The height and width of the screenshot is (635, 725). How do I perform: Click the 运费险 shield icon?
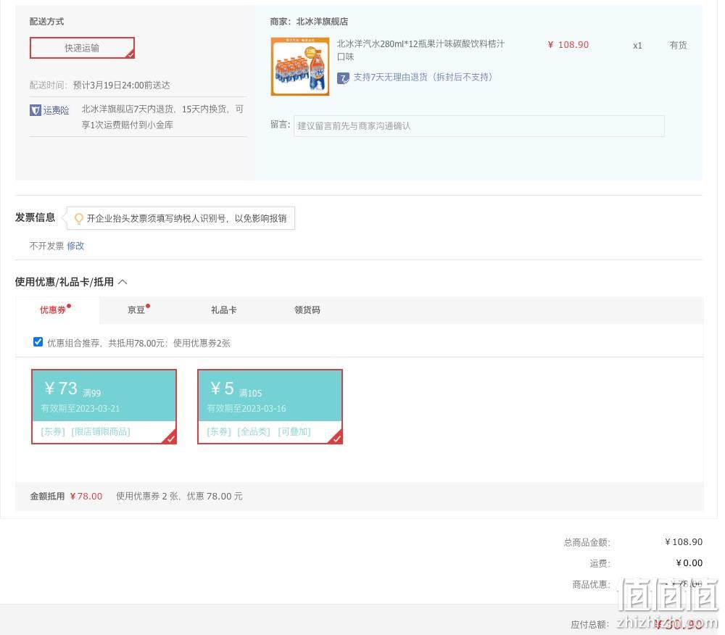(x=35, y=110)
